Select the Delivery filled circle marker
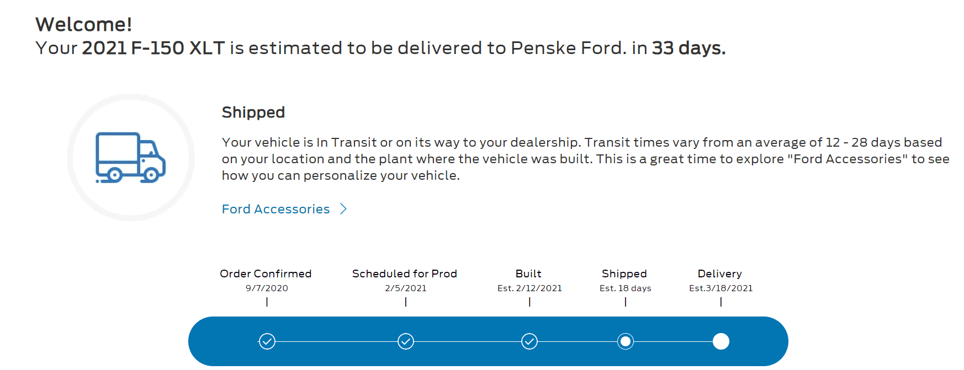Screen dimensions: 964x370 (721, 341)
